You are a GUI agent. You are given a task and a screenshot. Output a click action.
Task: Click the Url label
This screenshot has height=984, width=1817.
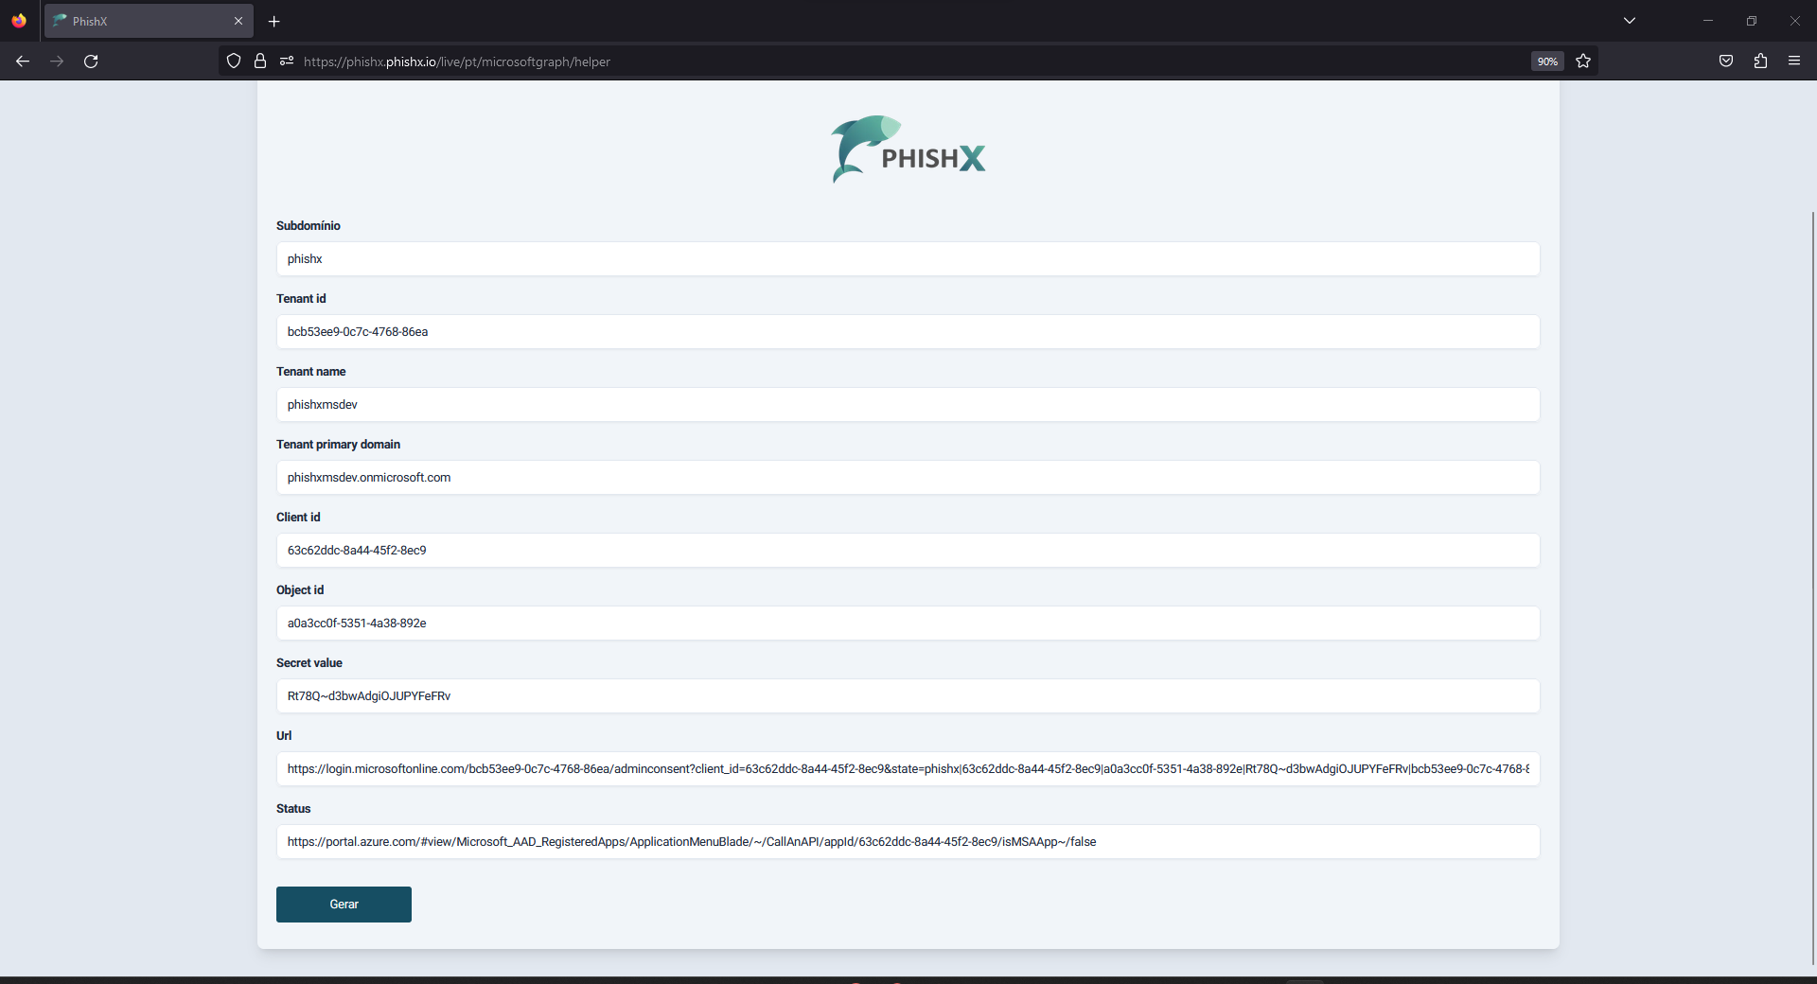pyautogui.click(x=284, y=736)
